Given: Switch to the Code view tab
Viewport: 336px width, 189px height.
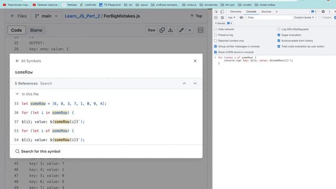Looking at the screenshot, I should point(16,30).
